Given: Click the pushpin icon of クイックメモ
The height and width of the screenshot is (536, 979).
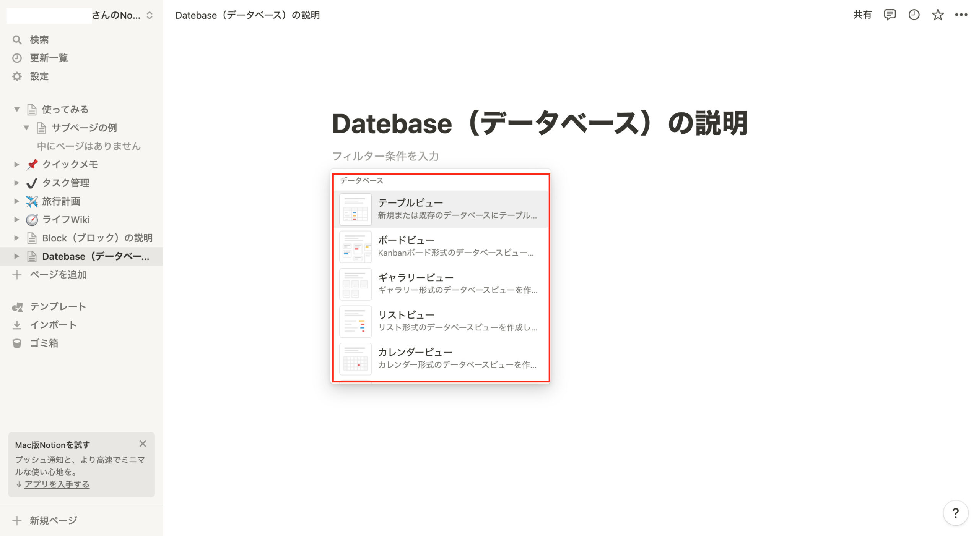Looking at the screenshot, I should pyautogui.click(x=32, y=165).
